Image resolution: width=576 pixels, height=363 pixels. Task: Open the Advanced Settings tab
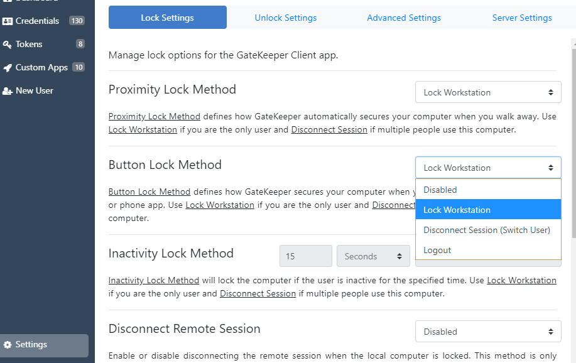(404, 18)
